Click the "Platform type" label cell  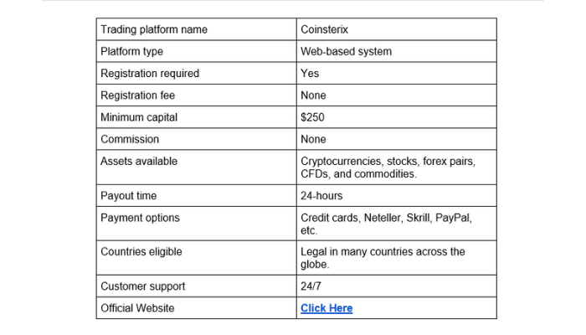(x=131, y=52)
